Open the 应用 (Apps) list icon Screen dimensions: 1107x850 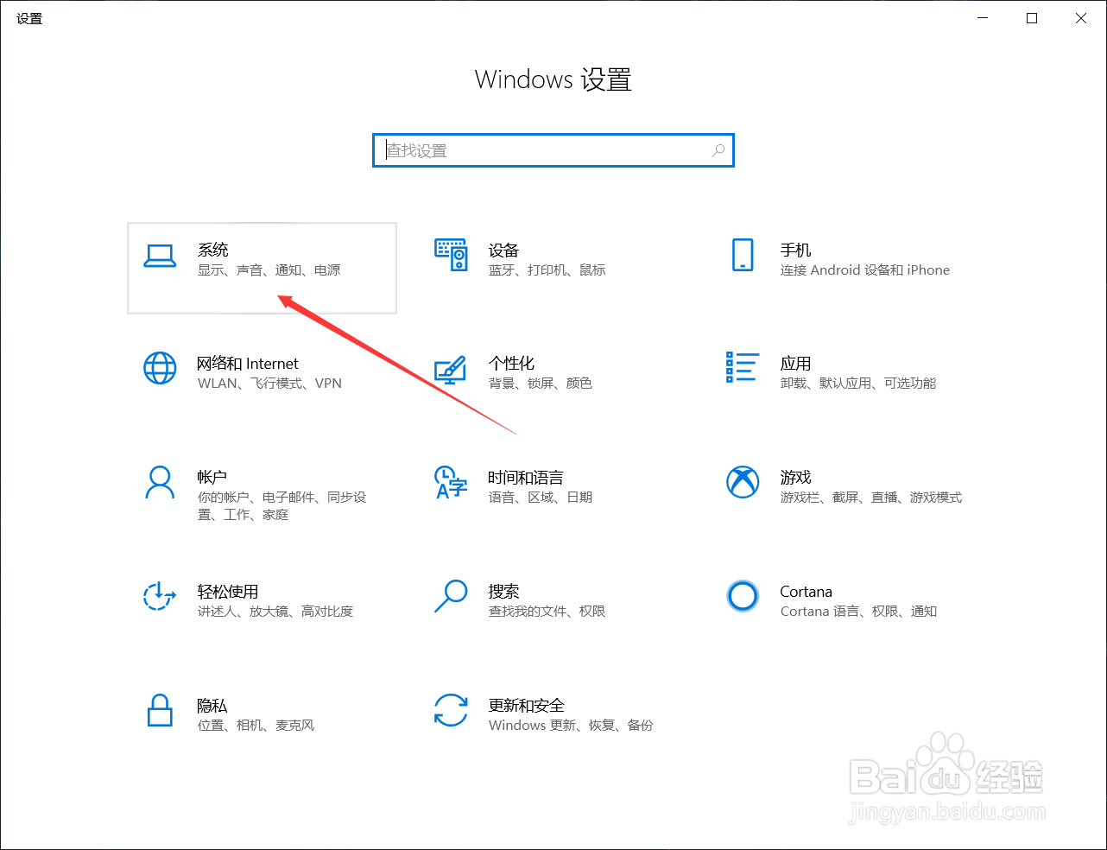(743, 369)
